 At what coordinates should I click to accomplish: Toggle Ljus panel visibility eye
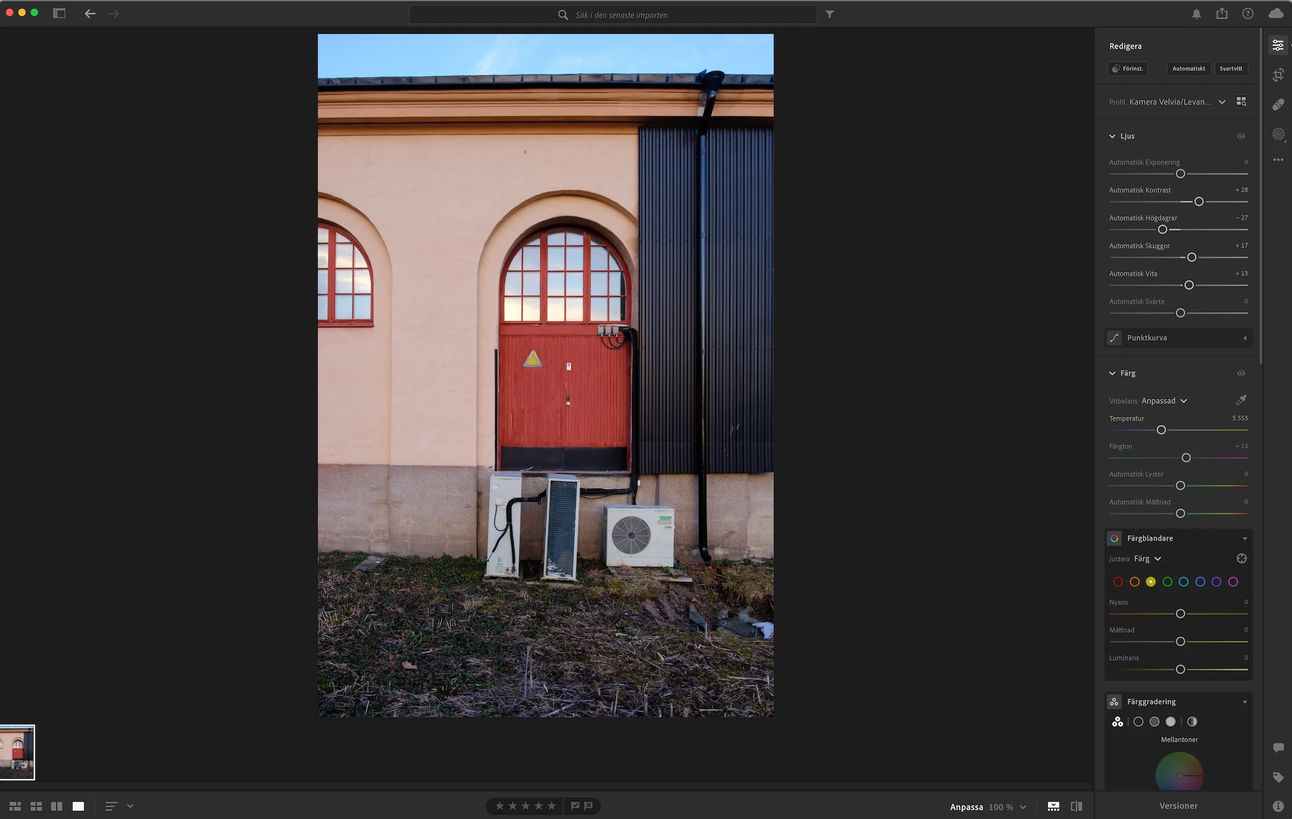click(1241, 136)
